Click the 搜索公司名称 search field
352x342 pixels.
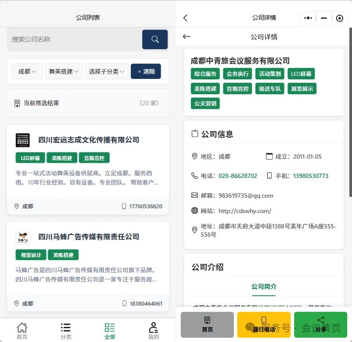(75, 39)
